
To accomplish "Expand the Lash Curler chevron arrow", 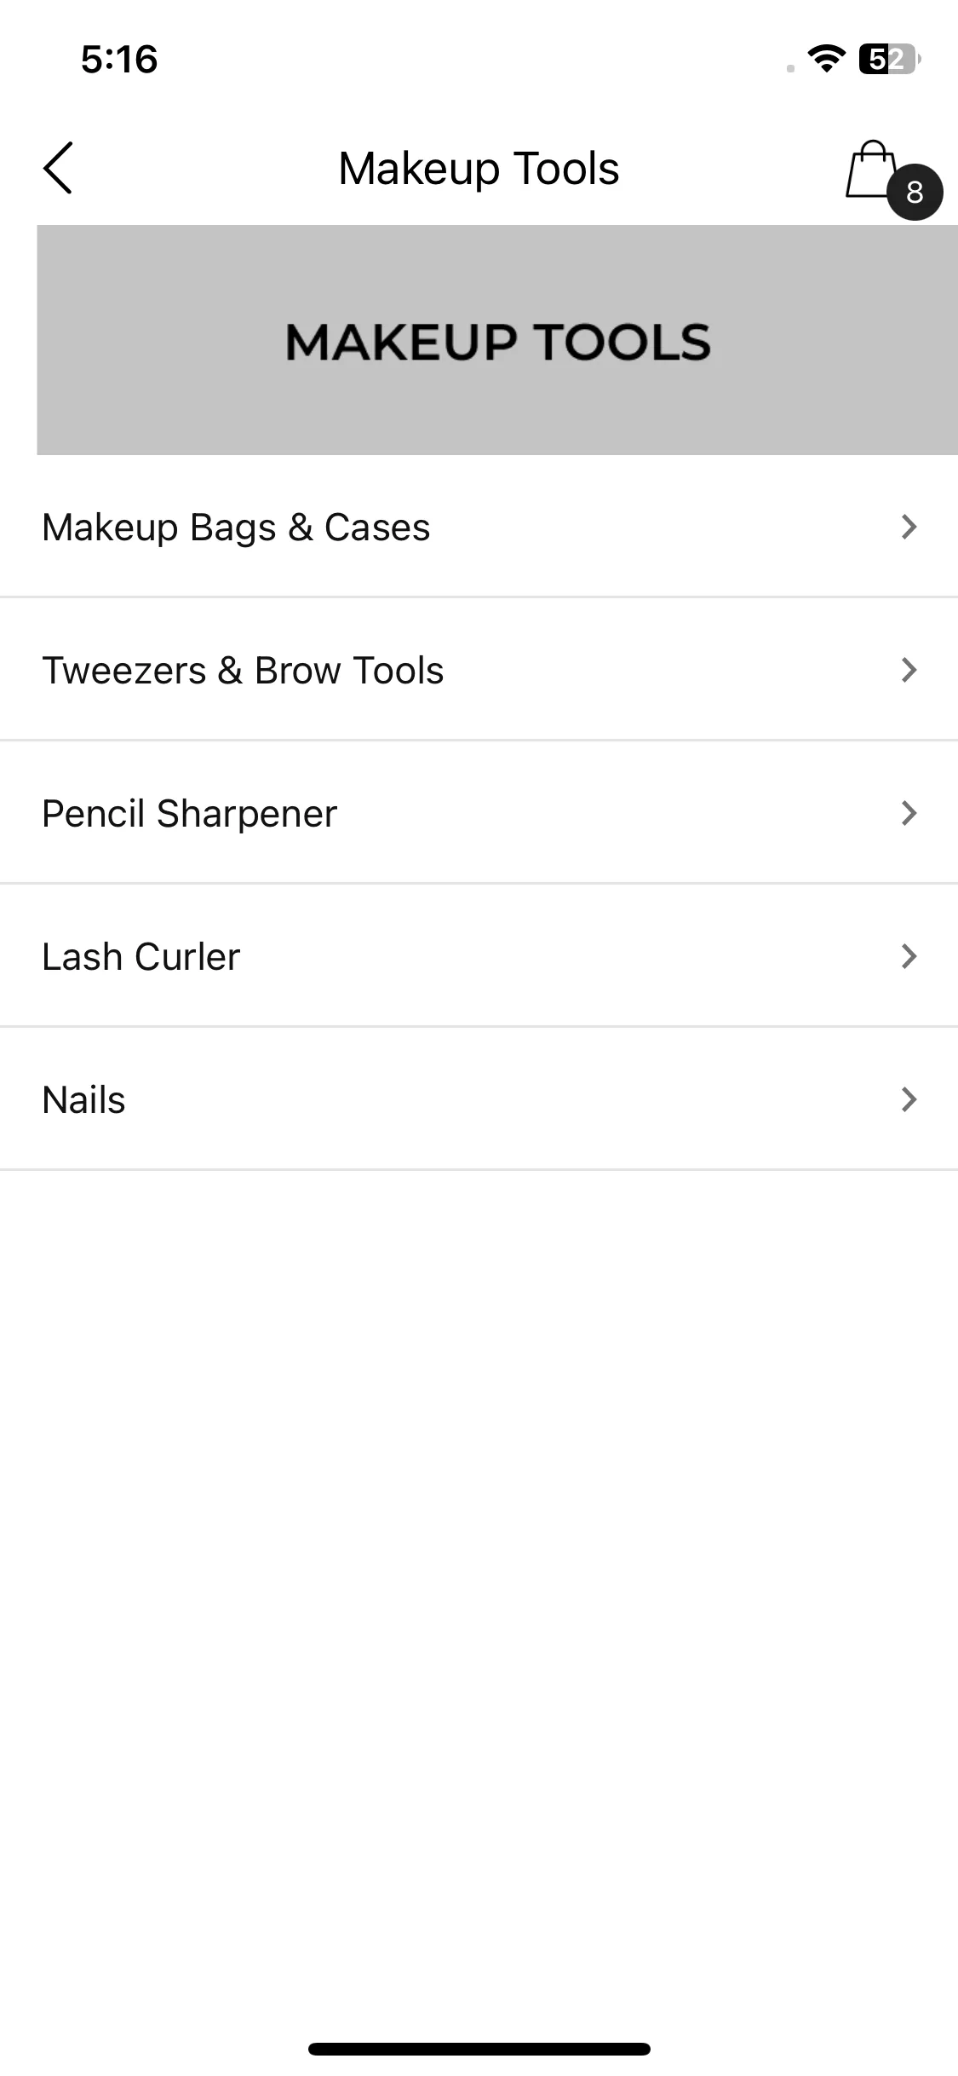I will coord(909,956).
